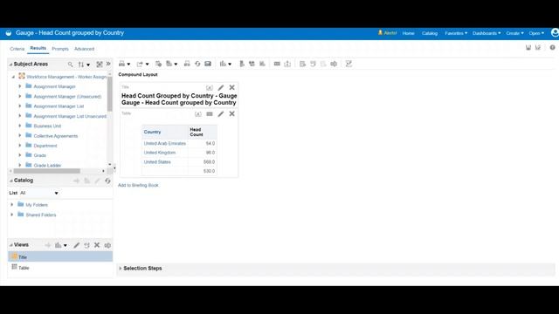Delete selected view in Views pane

(x=97, y=245)
